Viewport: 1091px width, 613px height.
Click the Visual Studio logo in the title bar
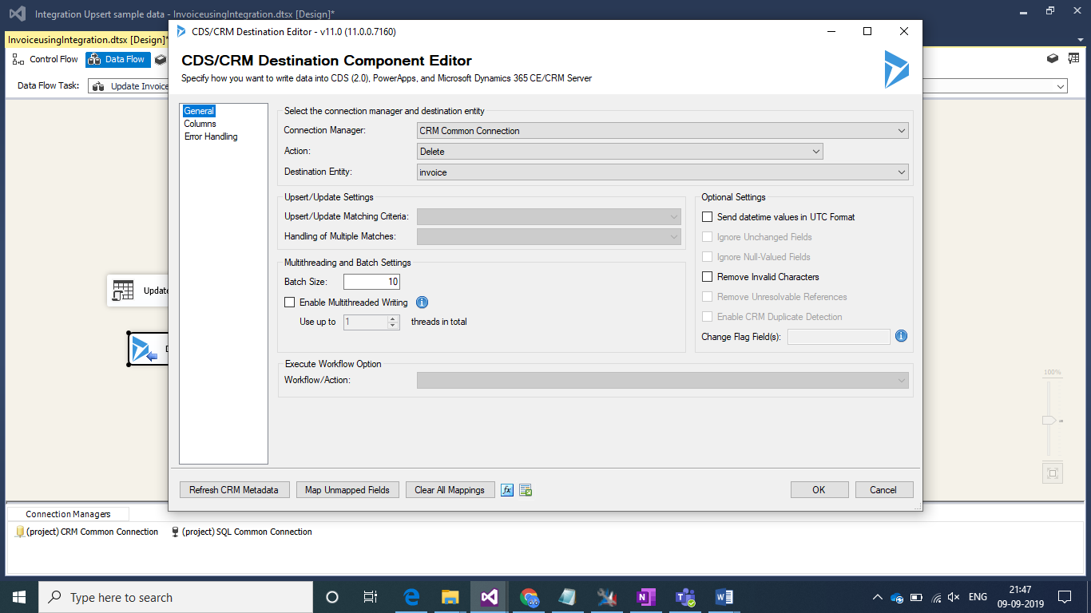coord(17,14)
